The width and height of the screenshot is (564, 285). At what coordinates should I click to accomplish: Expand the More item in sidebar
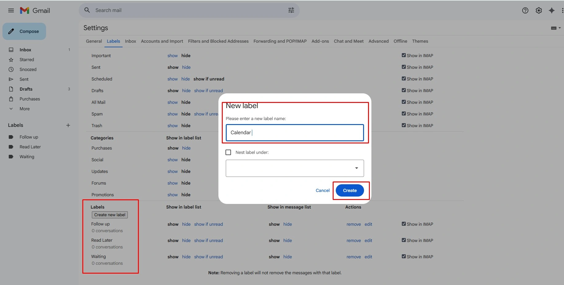pyautogui.click(x=25, y=109)
